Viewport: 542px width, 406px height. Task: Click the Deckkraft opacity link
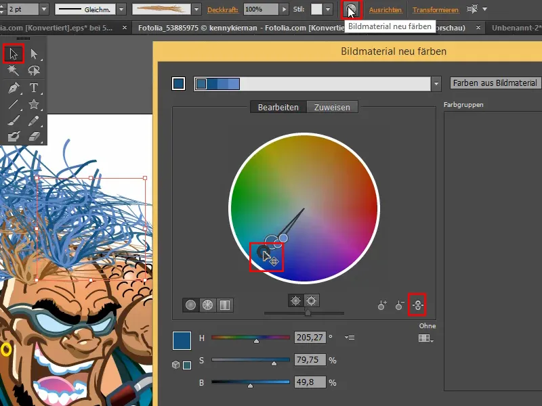pyautogui.click(x=223, y=10)
